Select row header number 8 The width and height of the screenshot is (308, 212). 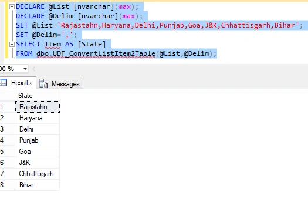tap(7, 185)
